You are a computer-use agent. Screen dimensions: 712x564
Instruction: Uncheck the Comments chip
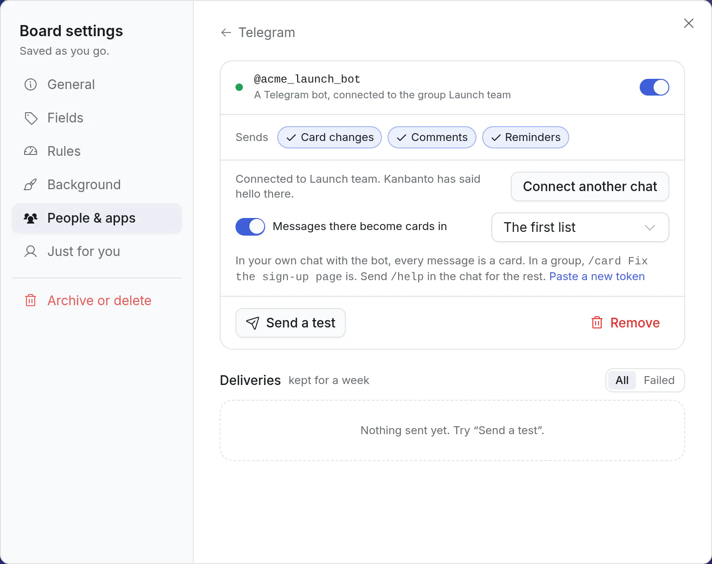432,137
